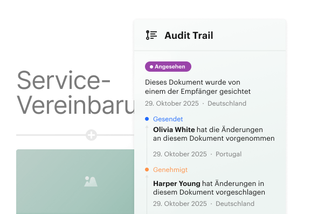Image resolution: width=318 pixels, height=214 pixels.
Task: Click the green image placeholder block
Action: 75,182
